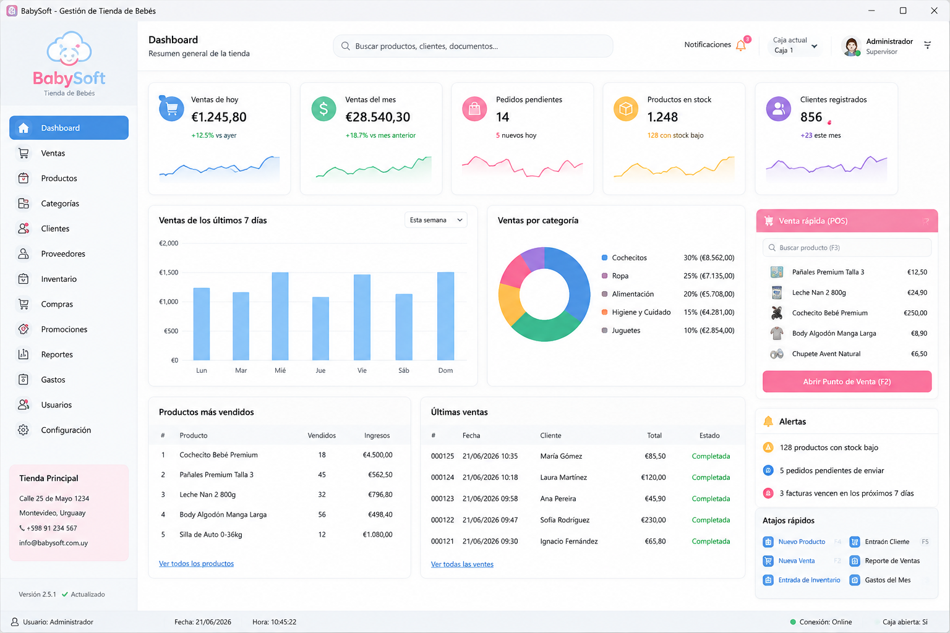This screenshot has height=633, width=950.
Task: Click Abrir Punto de Venta (F2) button
Action: (x=847, y=381)
